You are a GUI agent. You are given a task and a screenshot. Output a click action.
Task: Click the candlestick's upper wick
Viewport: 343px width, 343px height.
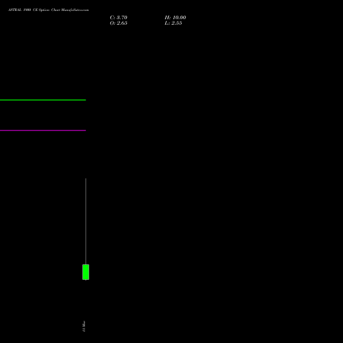point(86,222)
